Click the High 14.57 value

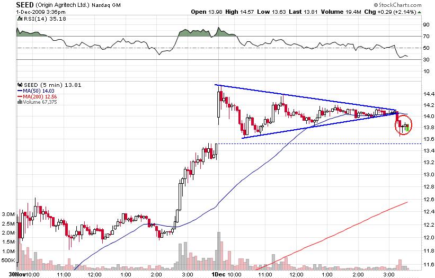(x=241, y=12)
